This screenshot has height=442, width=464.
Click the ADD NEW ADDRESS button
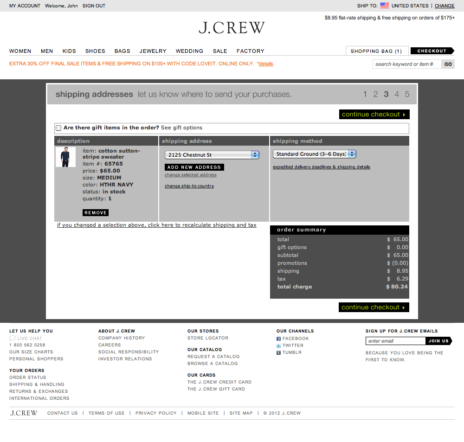pyautogui.click(x=194, y=167)
